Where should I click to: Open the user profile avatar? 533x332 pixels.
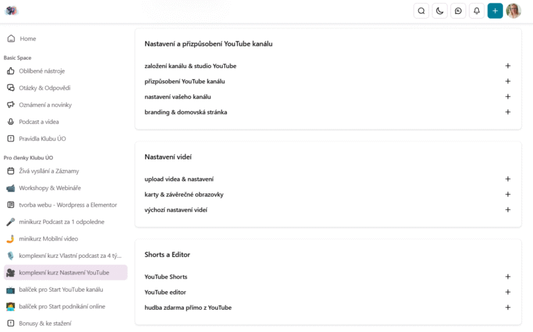point(514,11)
